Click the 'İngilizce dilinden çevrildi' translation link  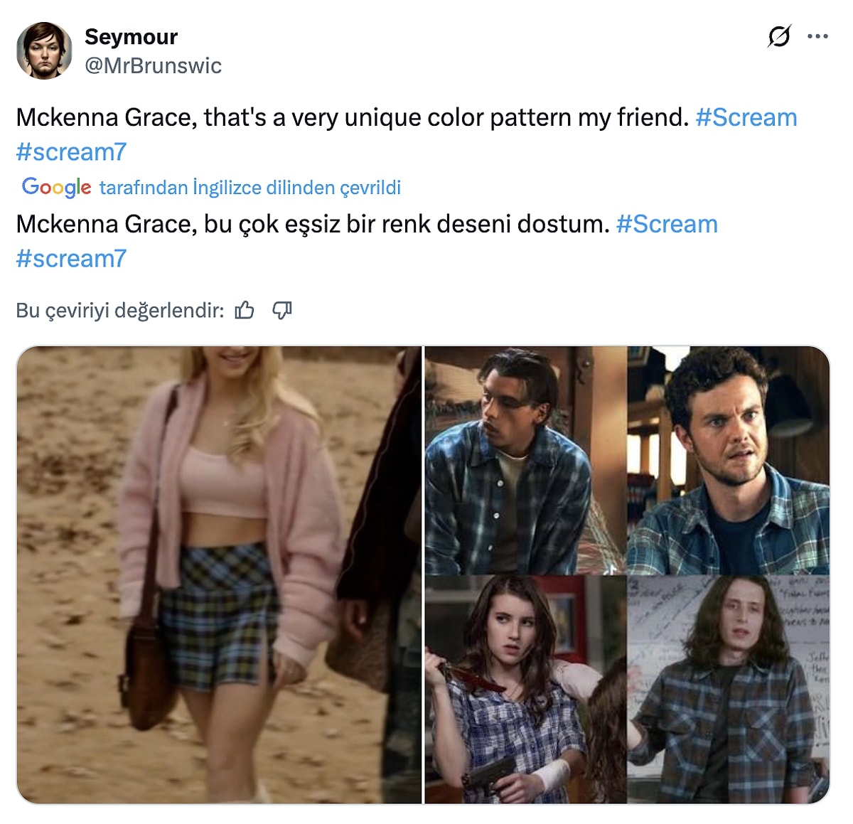pos(250,188)
